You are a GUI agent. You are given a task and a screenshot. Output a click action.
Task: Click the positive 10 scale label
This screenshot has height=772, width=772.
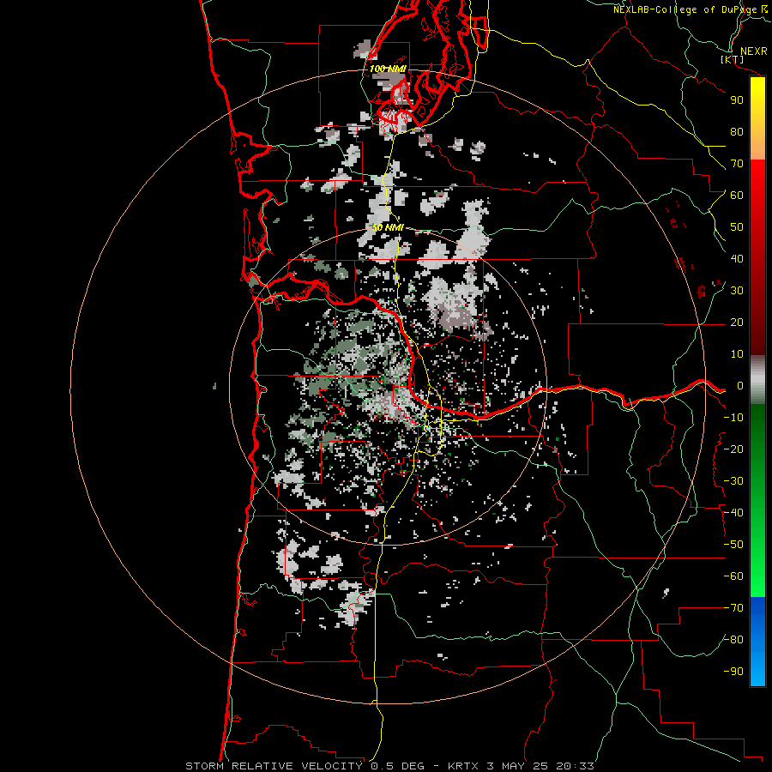pyautogui.click(x=737, y=354)
